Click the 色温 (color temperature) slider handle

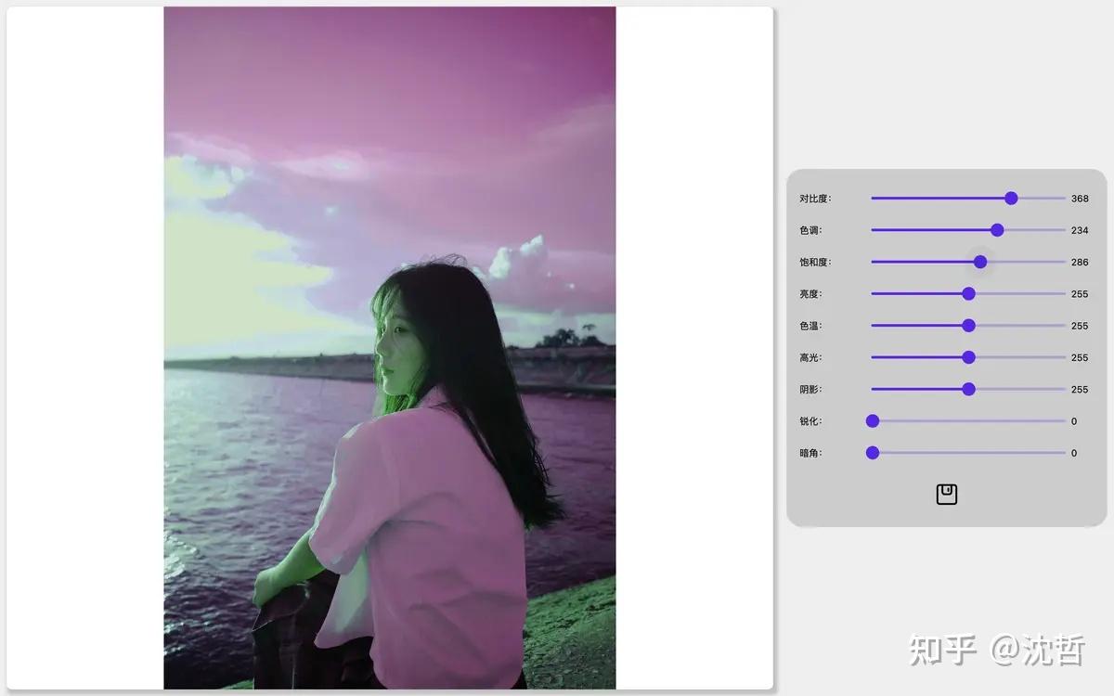(x=968, y=325)
